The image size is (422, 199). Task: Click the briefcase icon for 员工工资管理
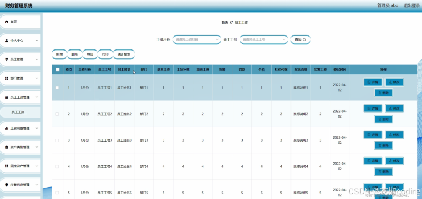(7, 97)
